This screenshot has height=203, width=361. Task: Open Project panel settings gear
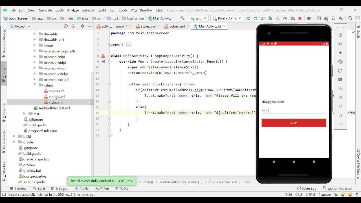82,26
